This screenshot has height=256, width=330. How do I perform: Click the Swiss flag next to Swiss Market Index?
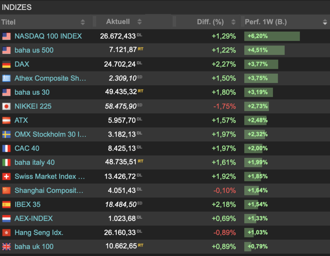(6, 176)
